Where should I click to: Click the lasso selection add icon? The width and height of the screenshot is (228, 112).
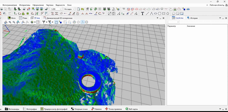tap(69, 22)
